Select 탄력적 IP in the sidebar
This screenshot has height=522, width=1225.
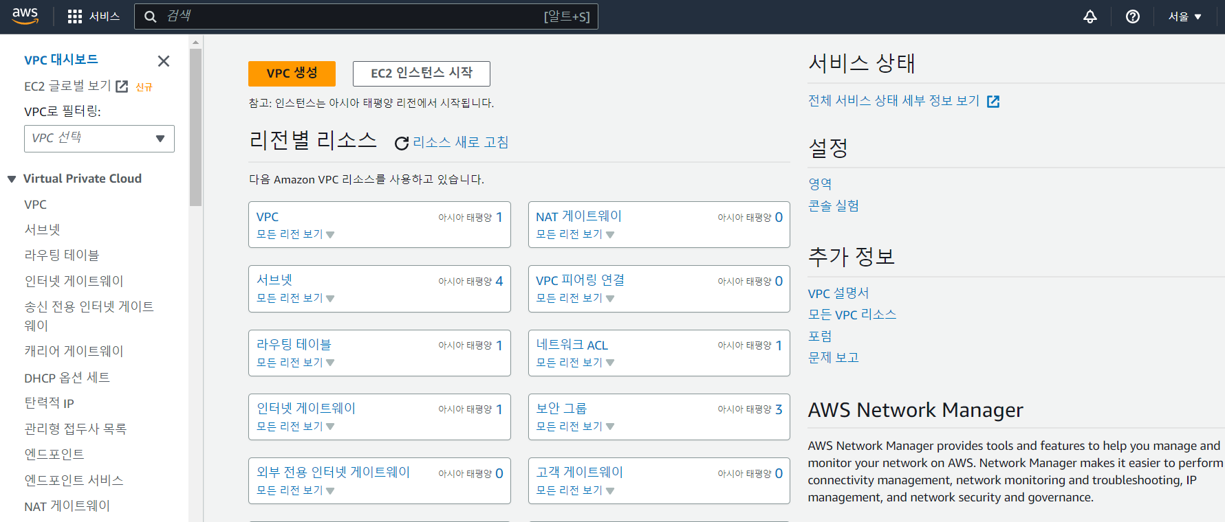point(50,403)
